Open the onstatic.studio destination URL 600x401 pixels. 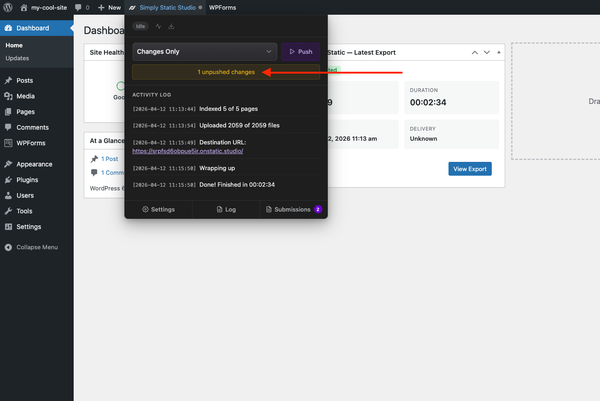pyautogui.click(x=187, y=151)
